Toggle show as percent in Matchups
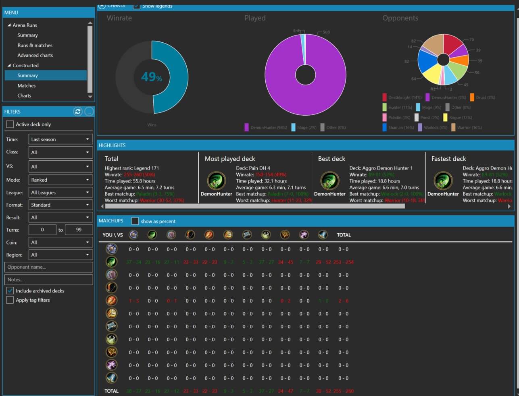The image size is (519, 396). click(135, 221)
